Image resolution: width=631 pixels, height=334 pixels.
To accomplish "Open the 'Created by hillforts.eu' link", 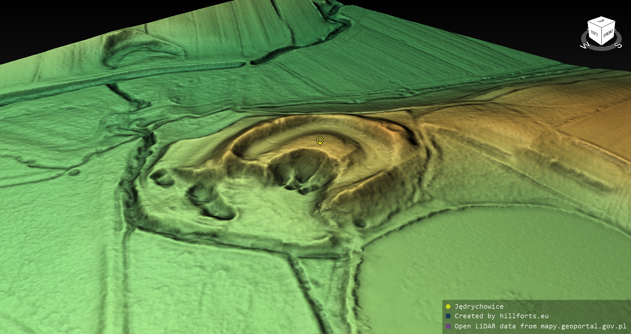I will pyautogui.click(x=501, y=316).
